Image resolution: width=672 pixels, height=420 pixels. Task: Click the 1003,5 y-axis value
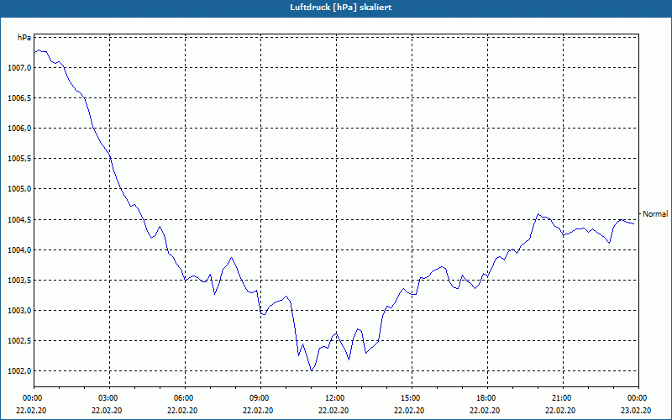[19, 281]
